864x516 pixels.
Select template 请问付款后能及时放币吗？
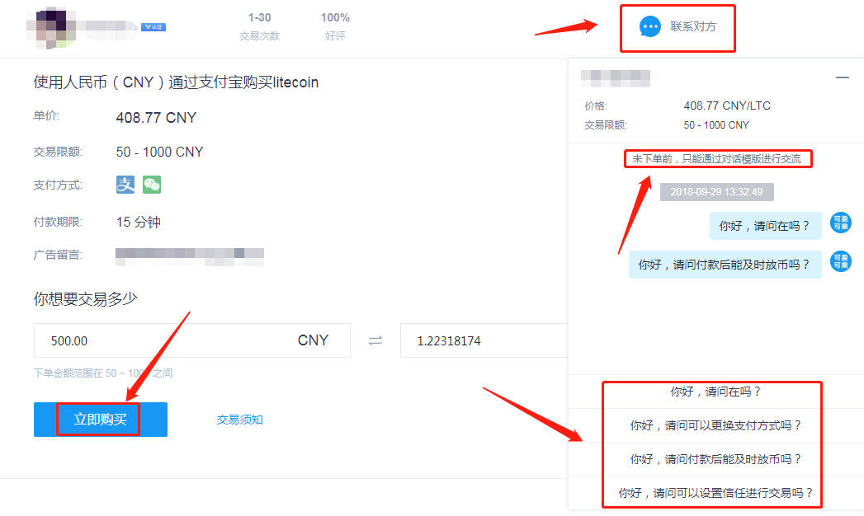[715, 459]
